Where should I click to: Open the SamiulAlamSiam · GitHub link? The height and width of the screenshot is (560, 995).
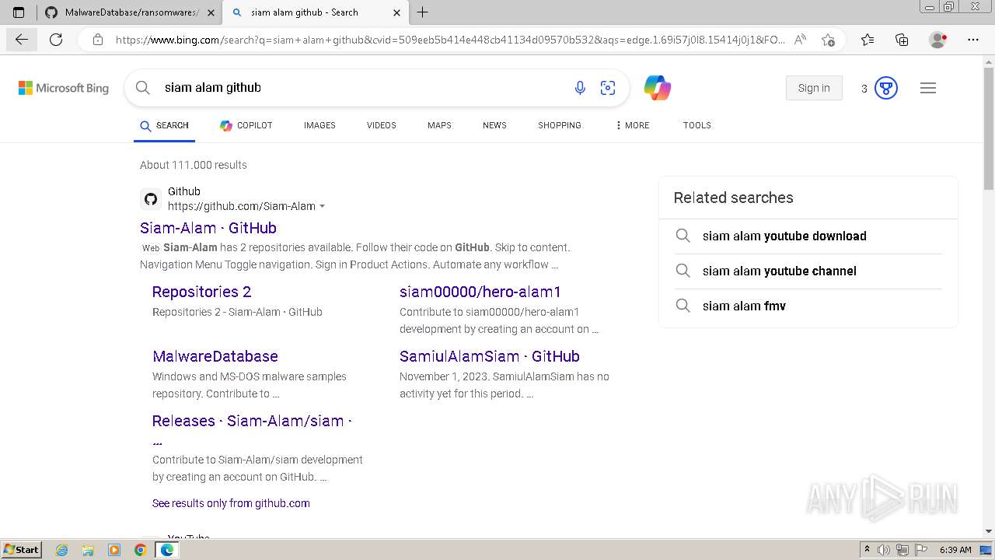click(490, 356)
